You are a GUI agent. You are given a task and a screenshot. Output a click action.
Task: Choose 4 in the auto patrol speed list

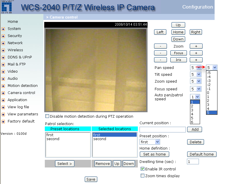pyautogui.click(x=195, y=114)
